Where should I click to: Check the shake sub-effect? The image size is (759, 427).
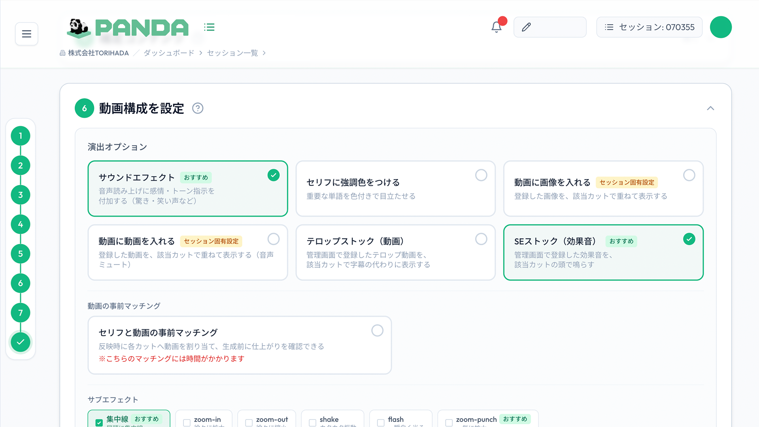(313, 423)
